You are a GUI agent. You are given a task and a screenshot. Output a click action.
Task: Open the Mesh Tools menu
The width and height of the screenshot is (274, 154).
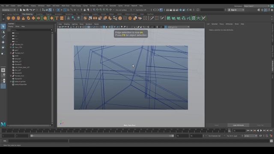click(x=66, y=6)
